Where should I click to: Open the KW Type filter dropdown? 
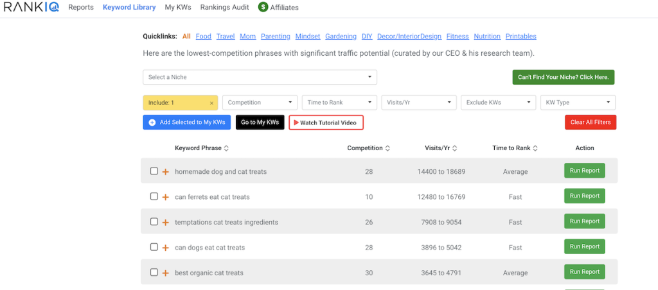click(x=578, y=103)
